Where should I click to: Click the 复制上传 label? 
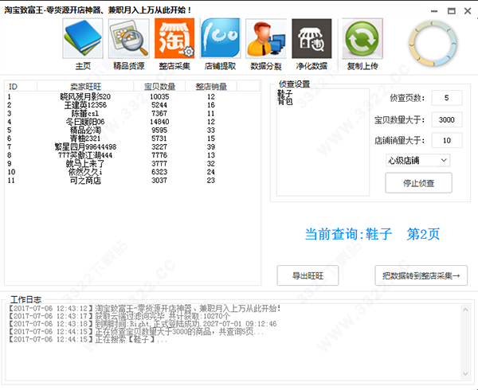coord(362,66)
